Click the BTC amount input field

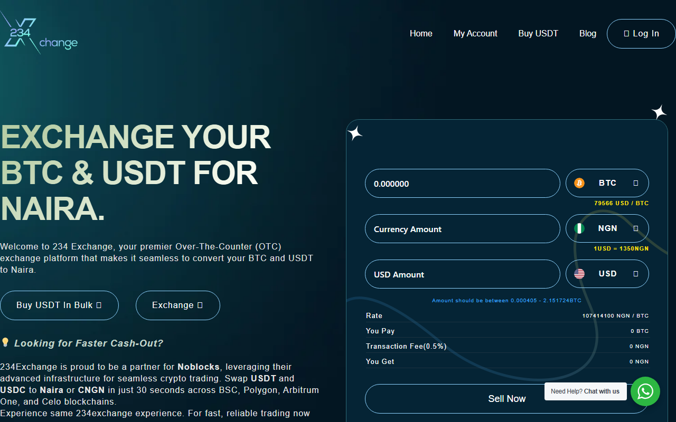click(463, 184)
